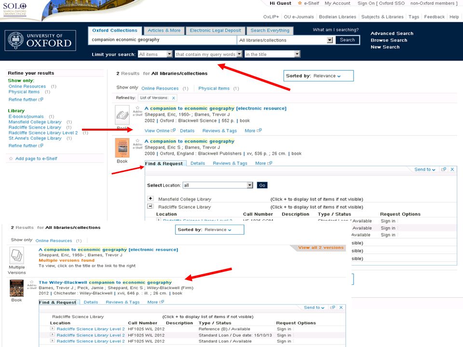Click the Wiley-Blackwell book cover thumbnail
Viewport: 463px width, 347px height.
[16, 288]
